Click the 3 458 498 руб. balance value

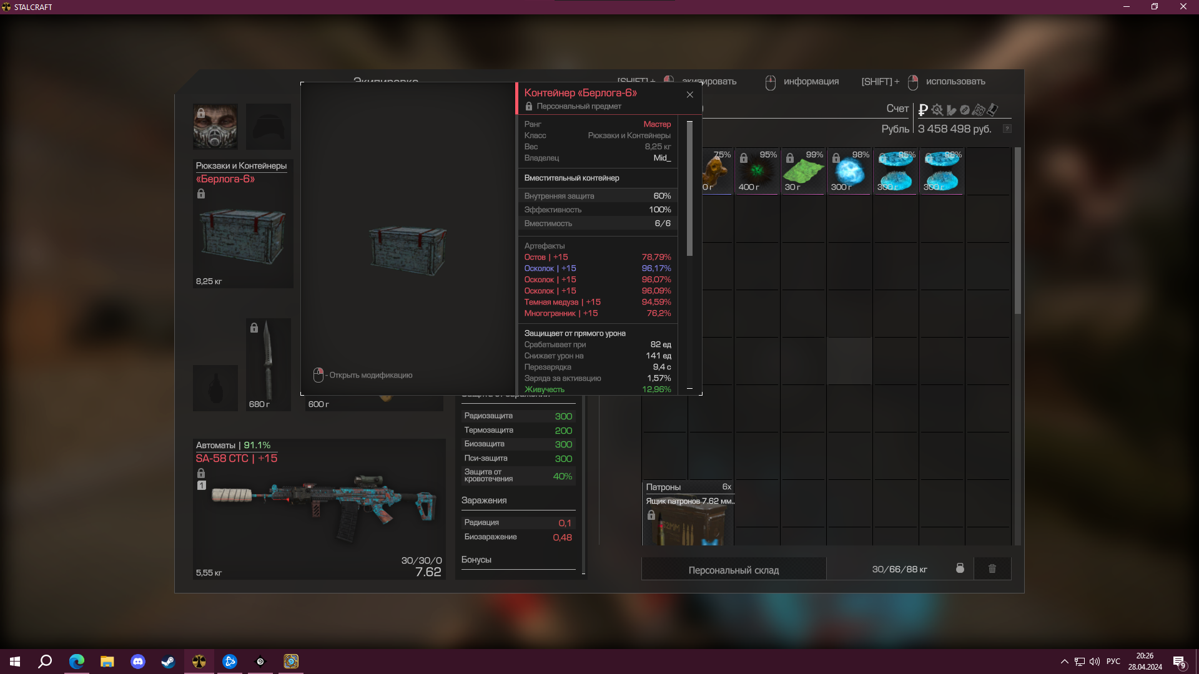coord(954,129)
